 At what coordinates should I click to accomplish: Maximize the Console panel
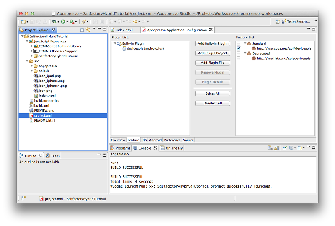(x=314, y=147)
